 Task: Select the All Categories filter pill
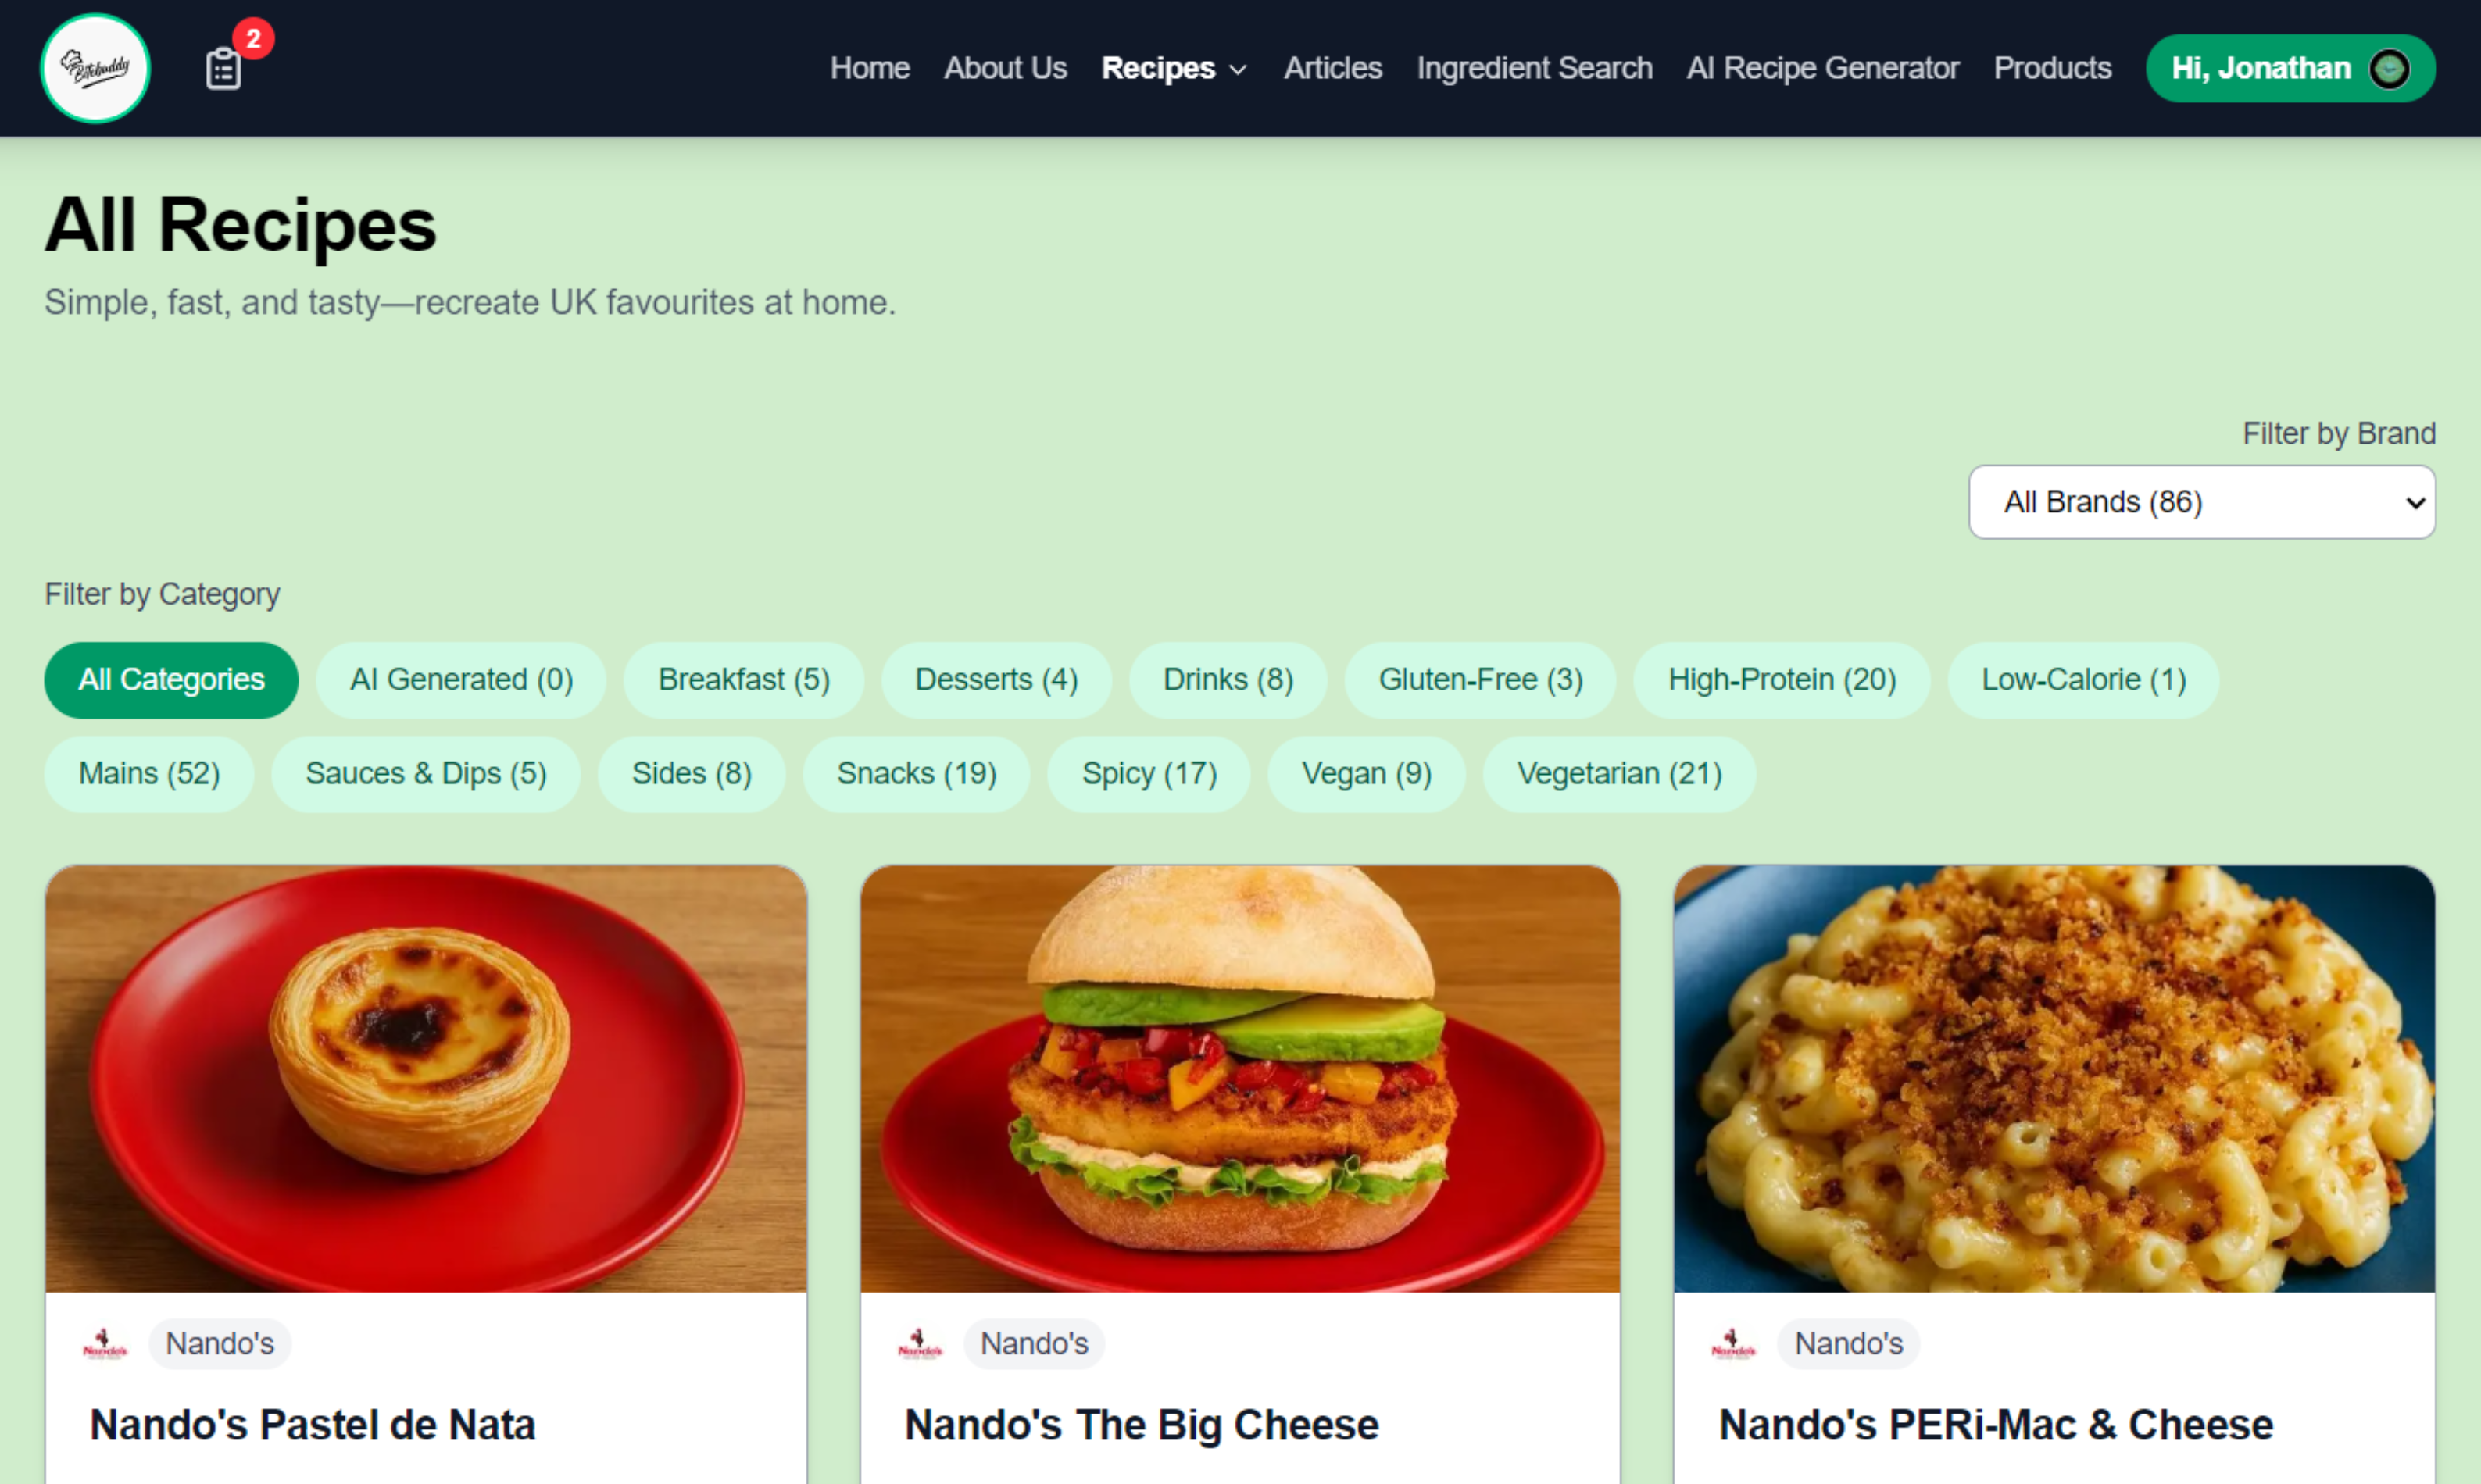[171, 680]
